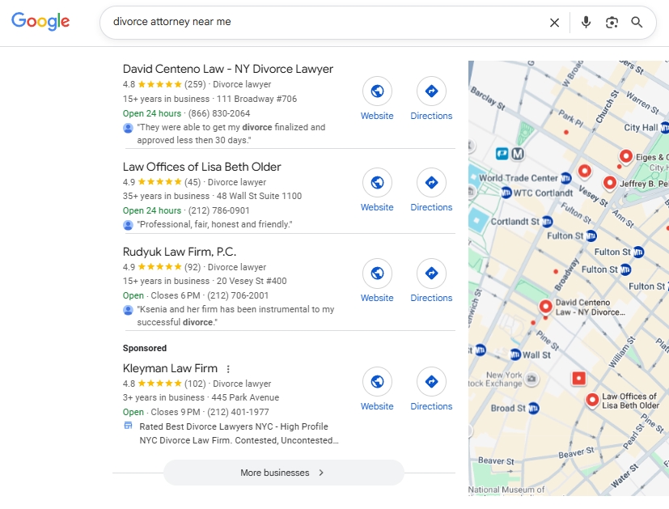Open Google Lens image search

(612, 23)
